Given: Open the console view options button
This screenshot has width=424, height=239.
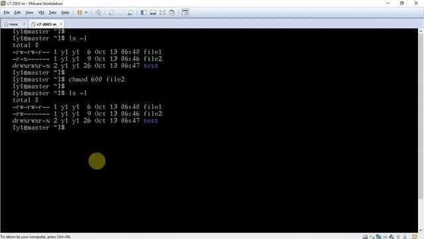Looking at the screenshot, I should coord(185,13).
